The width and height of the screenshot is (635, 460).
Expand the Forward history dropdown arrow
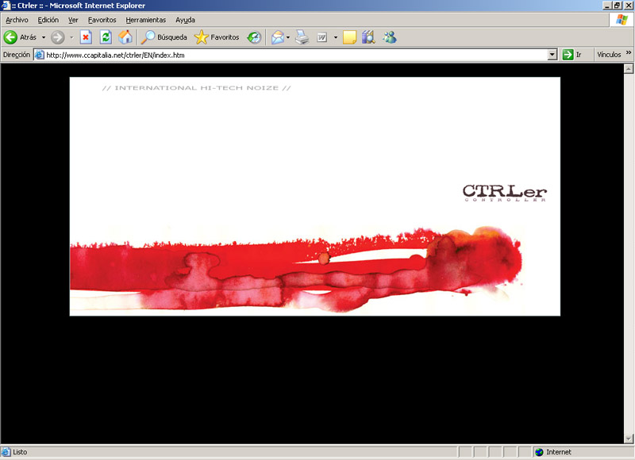[x=71, y=37]
